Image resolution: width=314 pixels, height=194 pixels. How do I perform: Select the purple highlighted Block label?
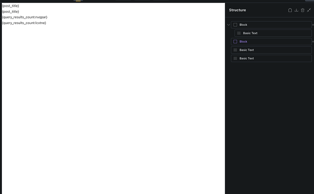point(243,42)
